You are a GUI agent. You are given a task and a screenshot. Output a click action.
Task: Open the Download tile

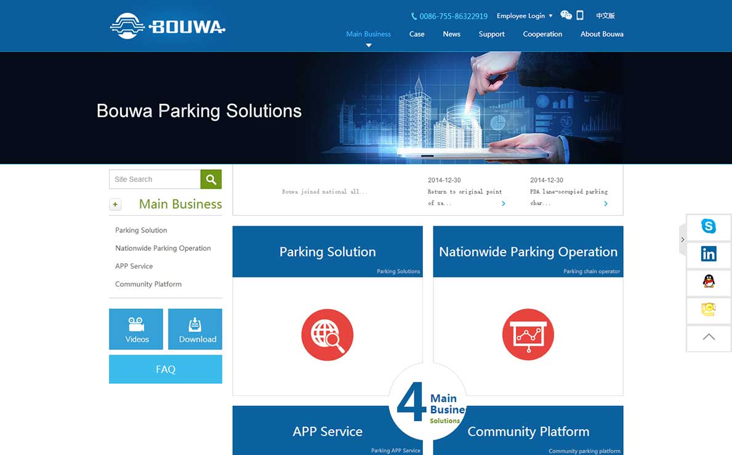(195, 329)
